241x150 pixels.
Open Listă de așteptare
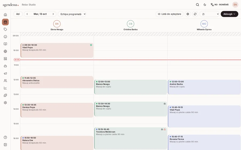click(170, 14)
